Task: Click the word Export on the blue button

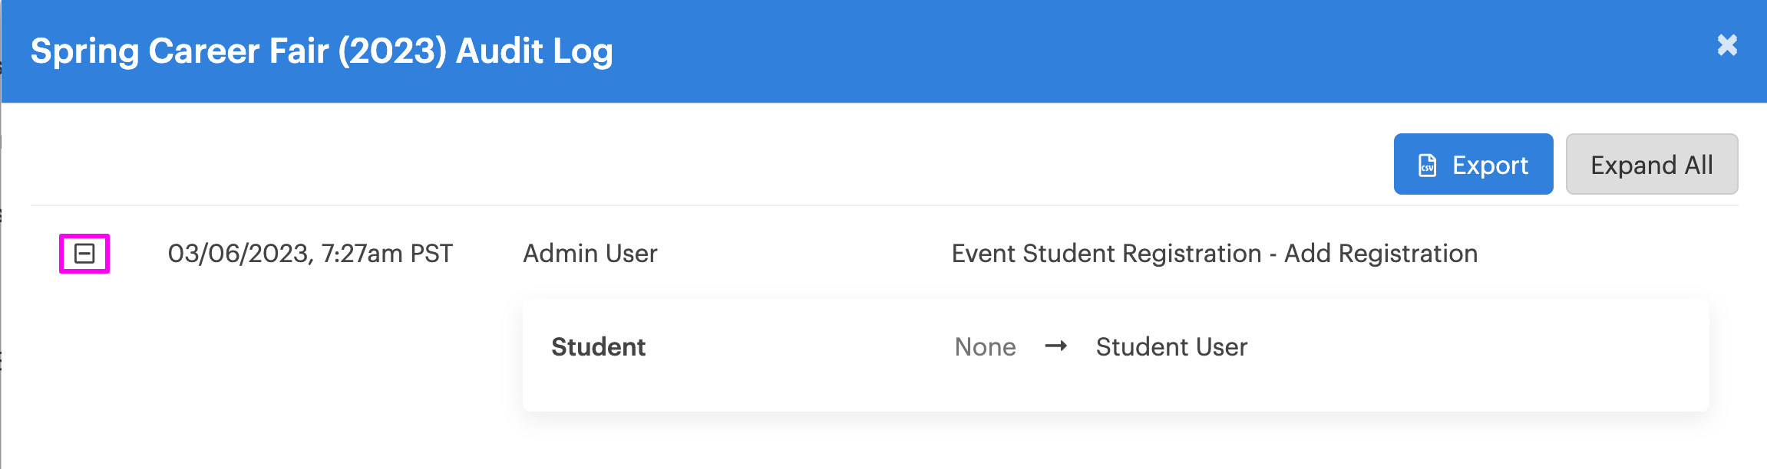Action: [1490, 166]
